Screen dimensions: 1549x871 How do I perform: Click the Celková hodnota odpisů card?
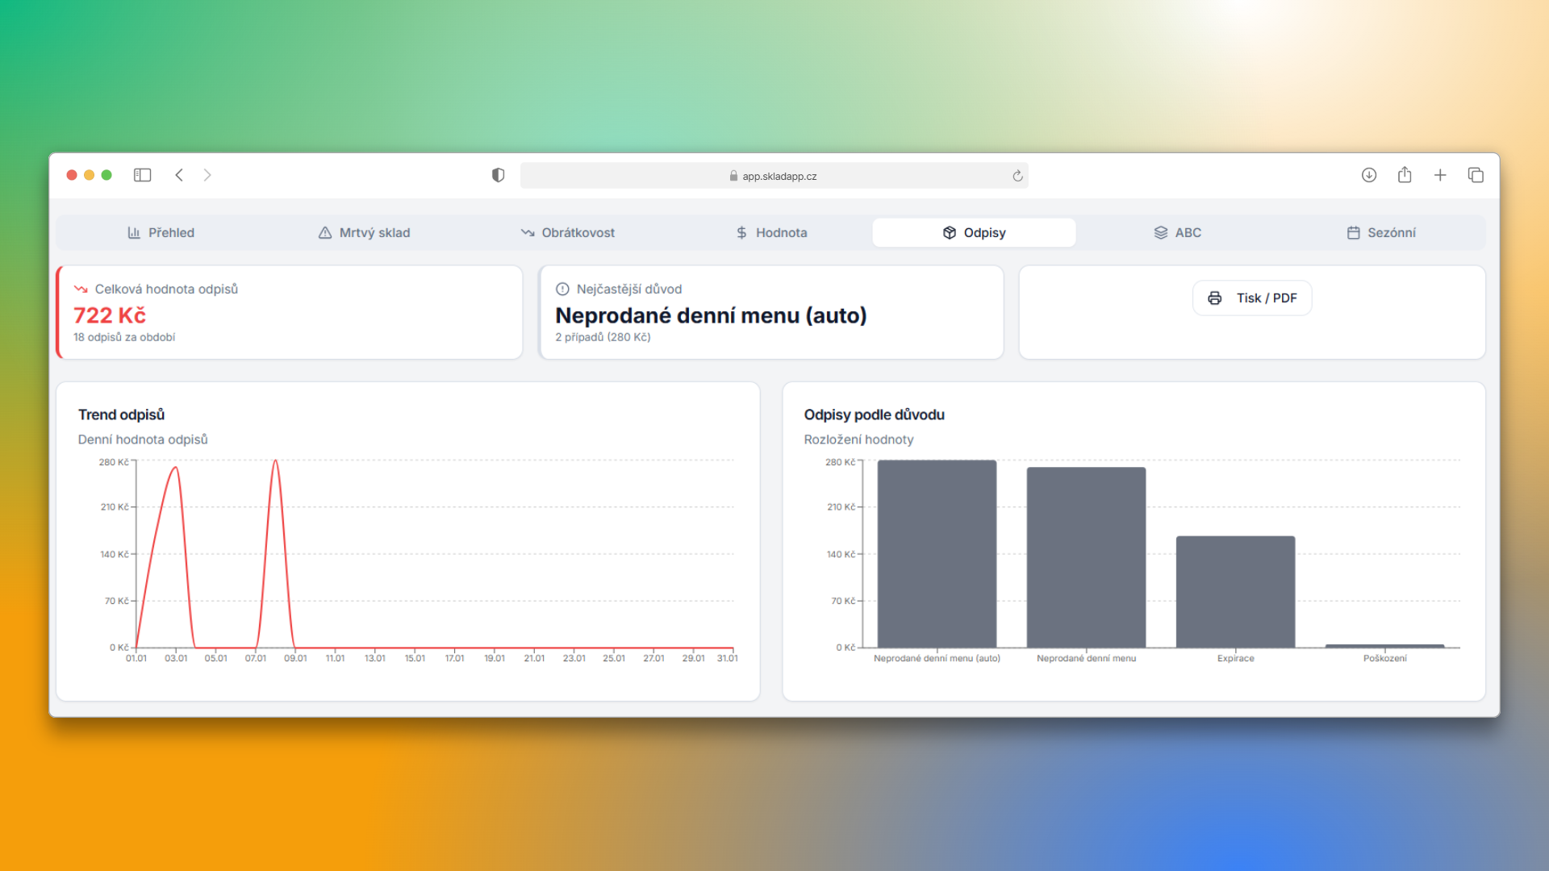[x=290, y=312]
